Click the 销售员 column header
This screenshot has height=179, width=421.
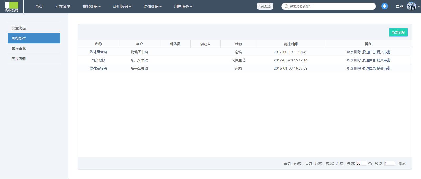[x=175, y=44]
